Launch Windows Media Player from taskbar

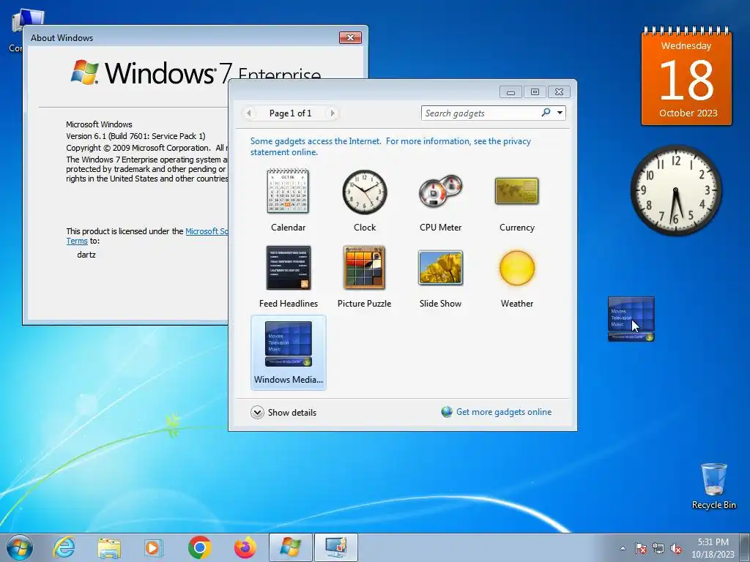154,547
